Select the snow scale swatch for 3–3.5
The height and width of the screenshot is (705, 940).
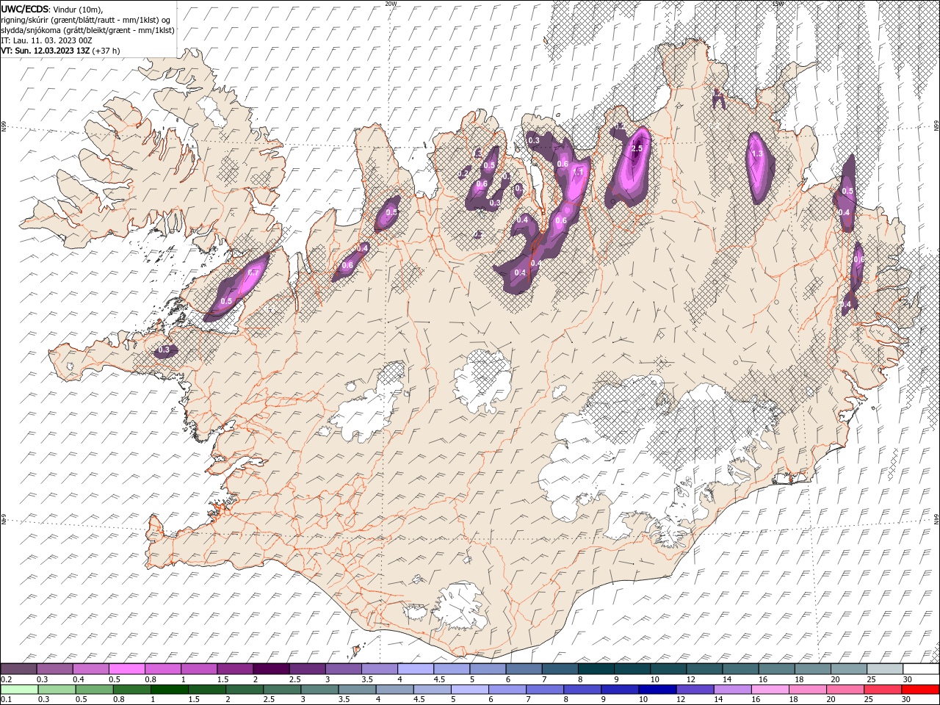(342, 669)
